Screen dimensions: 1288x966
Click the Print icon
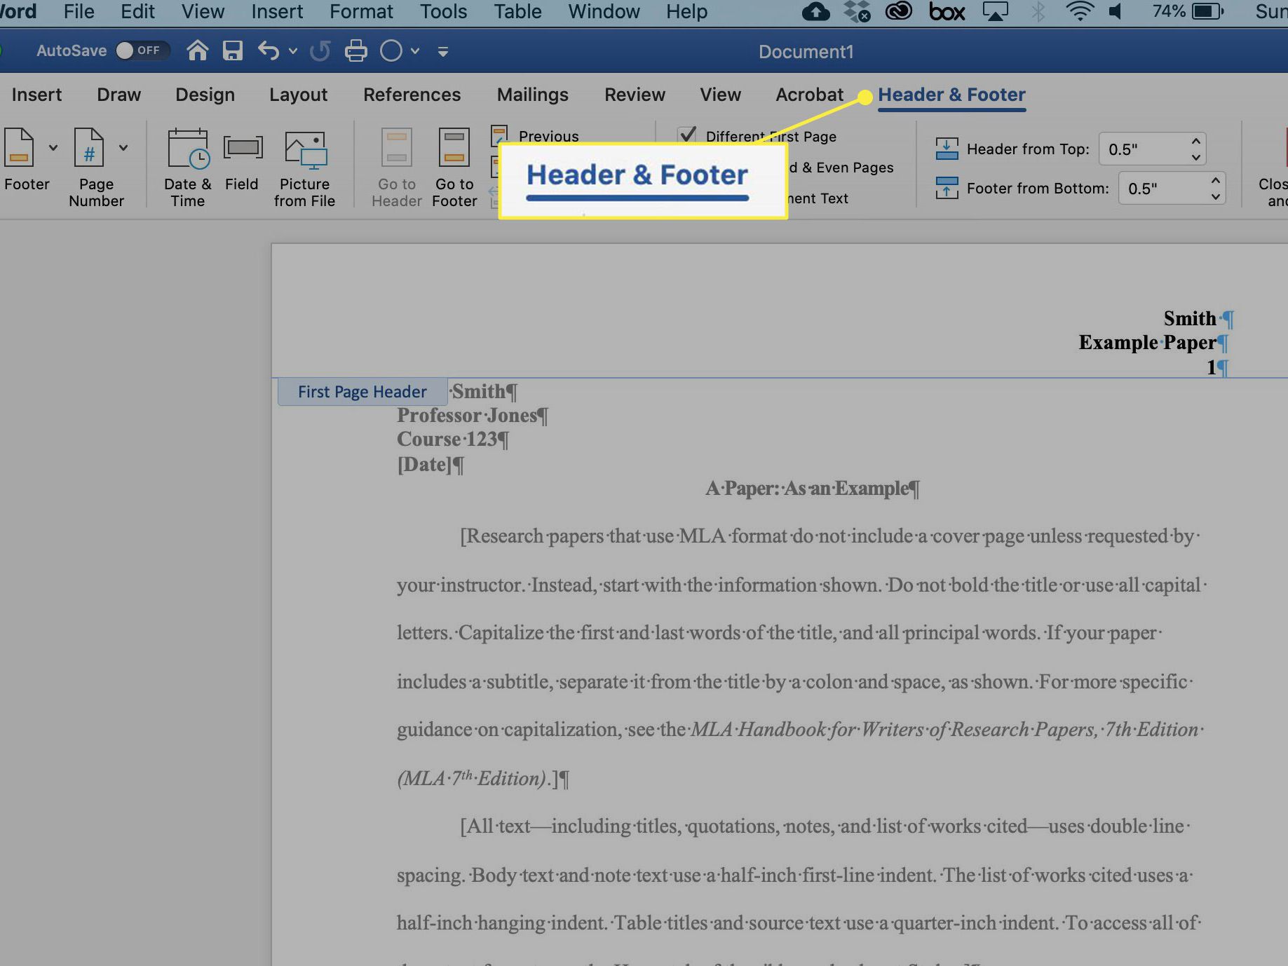(x=356, y=50)
